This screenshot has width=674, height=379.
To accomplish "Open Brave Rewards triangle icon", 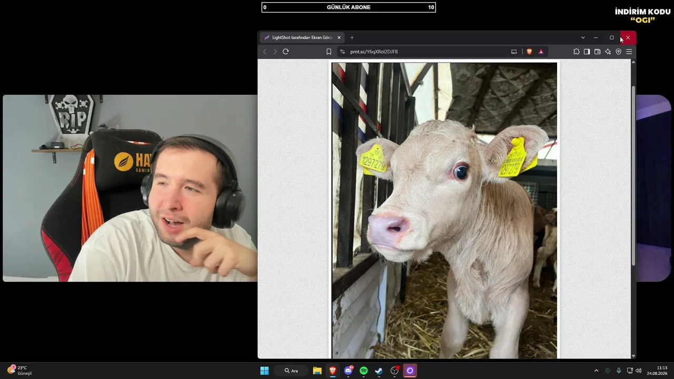I will (x=541, y=52).
